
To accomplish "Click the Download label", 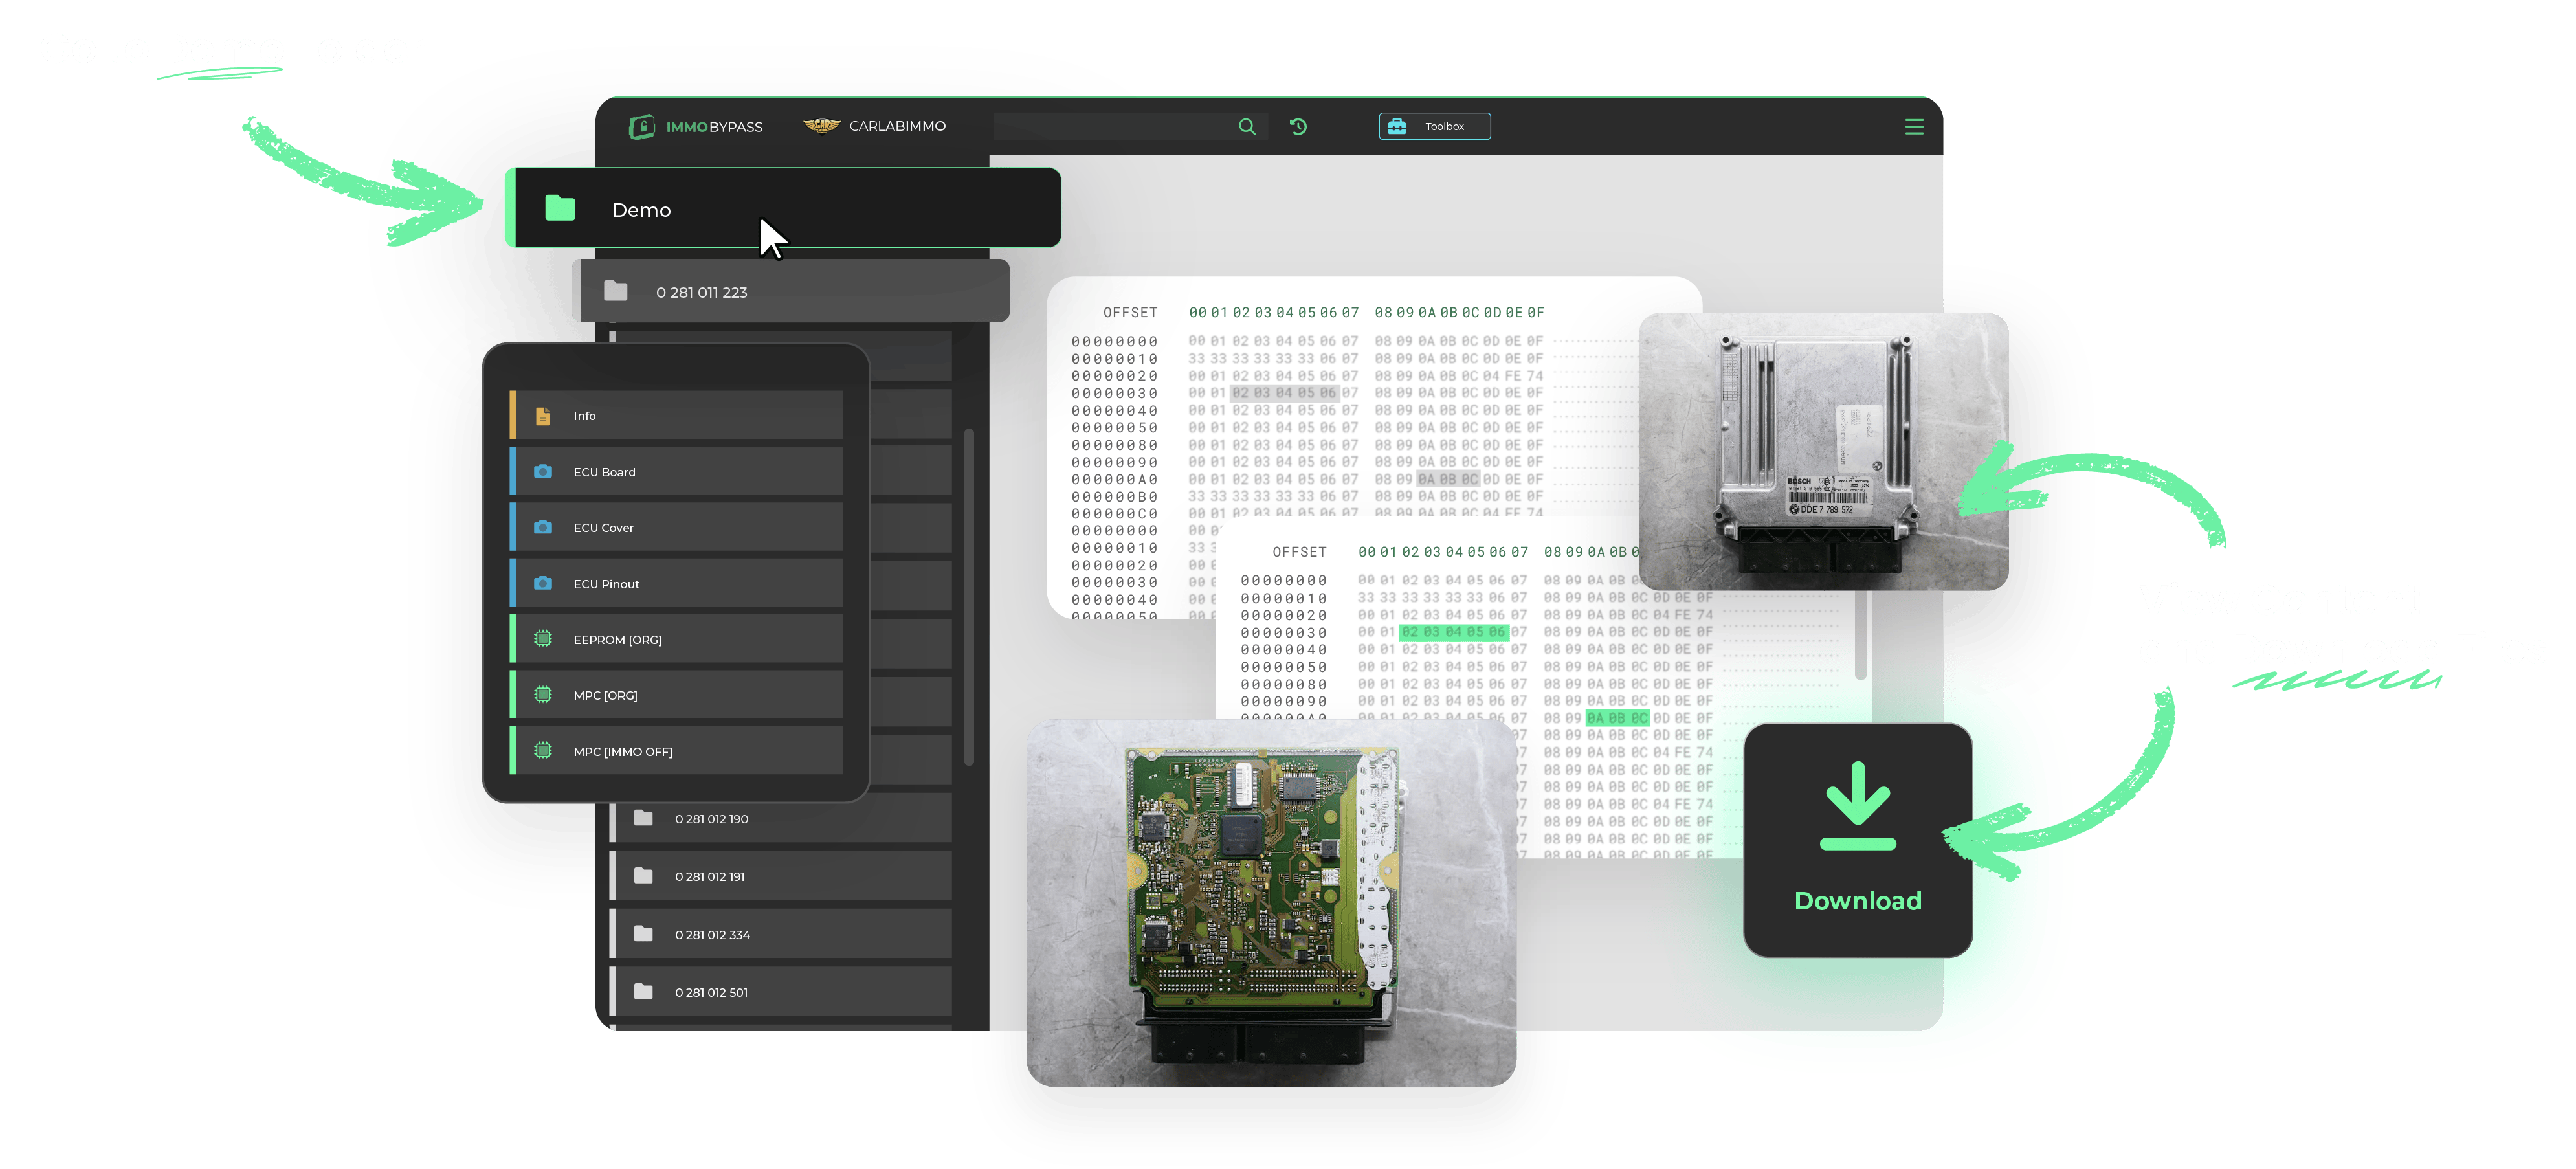I will pyautogui.click(x=1857, y=900).
